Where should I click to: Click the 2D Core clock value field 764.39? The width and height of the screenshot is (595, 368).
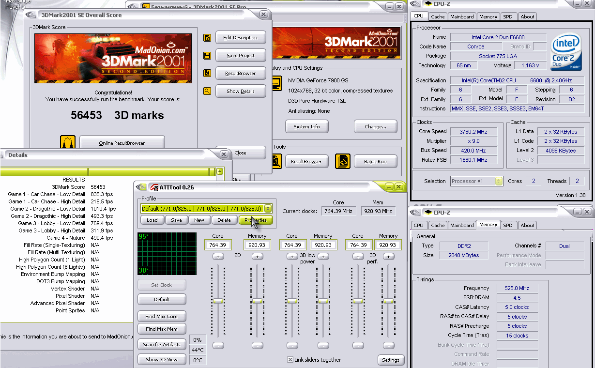pyautogui.click(x=218, y=245)
